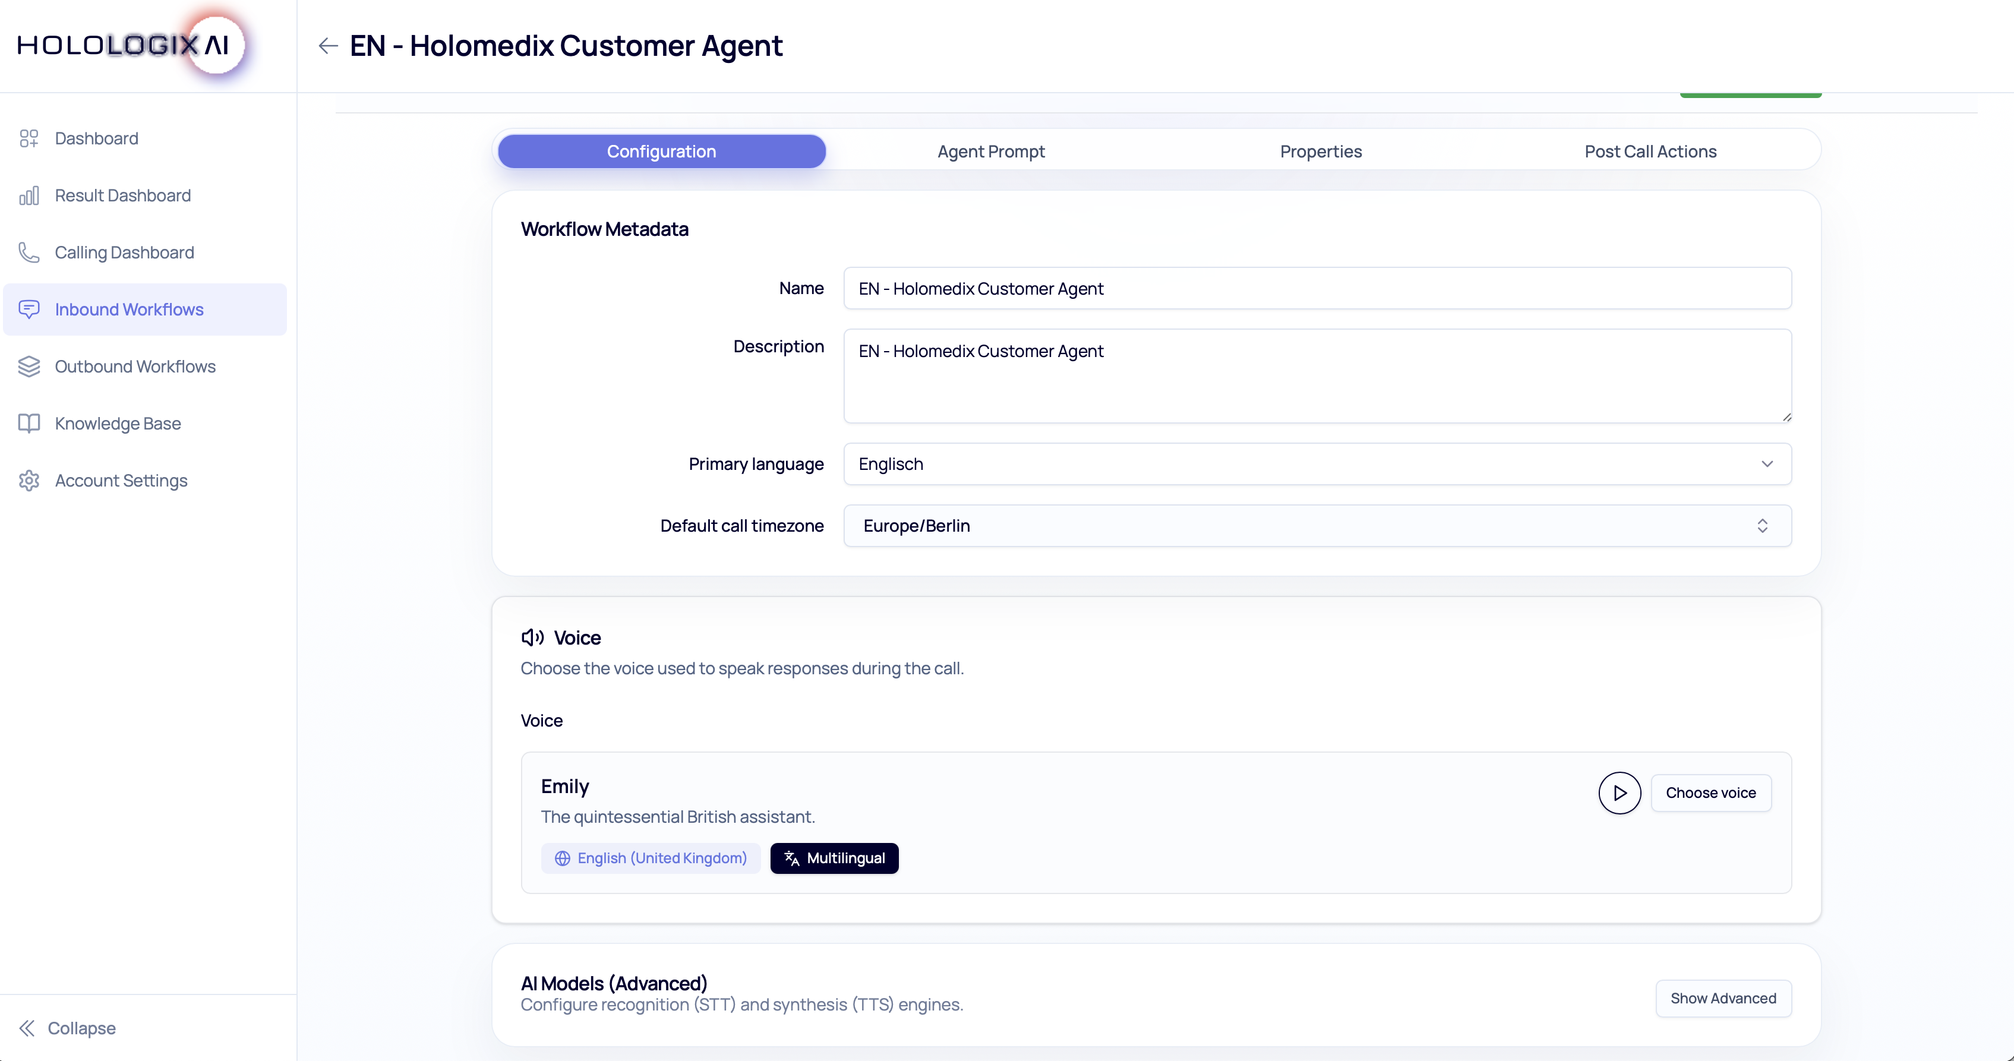The width and height of the screenshot is (2014, 1061).
Task: Click the back arrow beside the workflow title
Action: pyautogui.click(x=327, y=46)
